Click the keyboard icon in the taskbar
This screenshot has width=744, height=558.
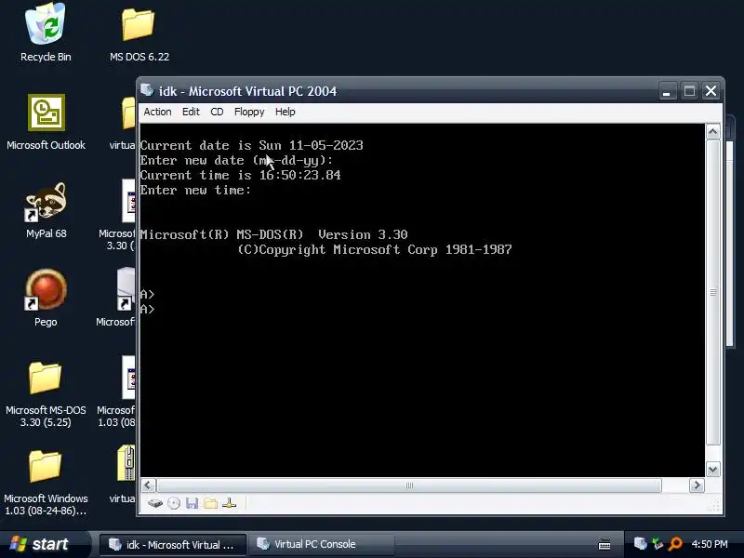point(604,544)
